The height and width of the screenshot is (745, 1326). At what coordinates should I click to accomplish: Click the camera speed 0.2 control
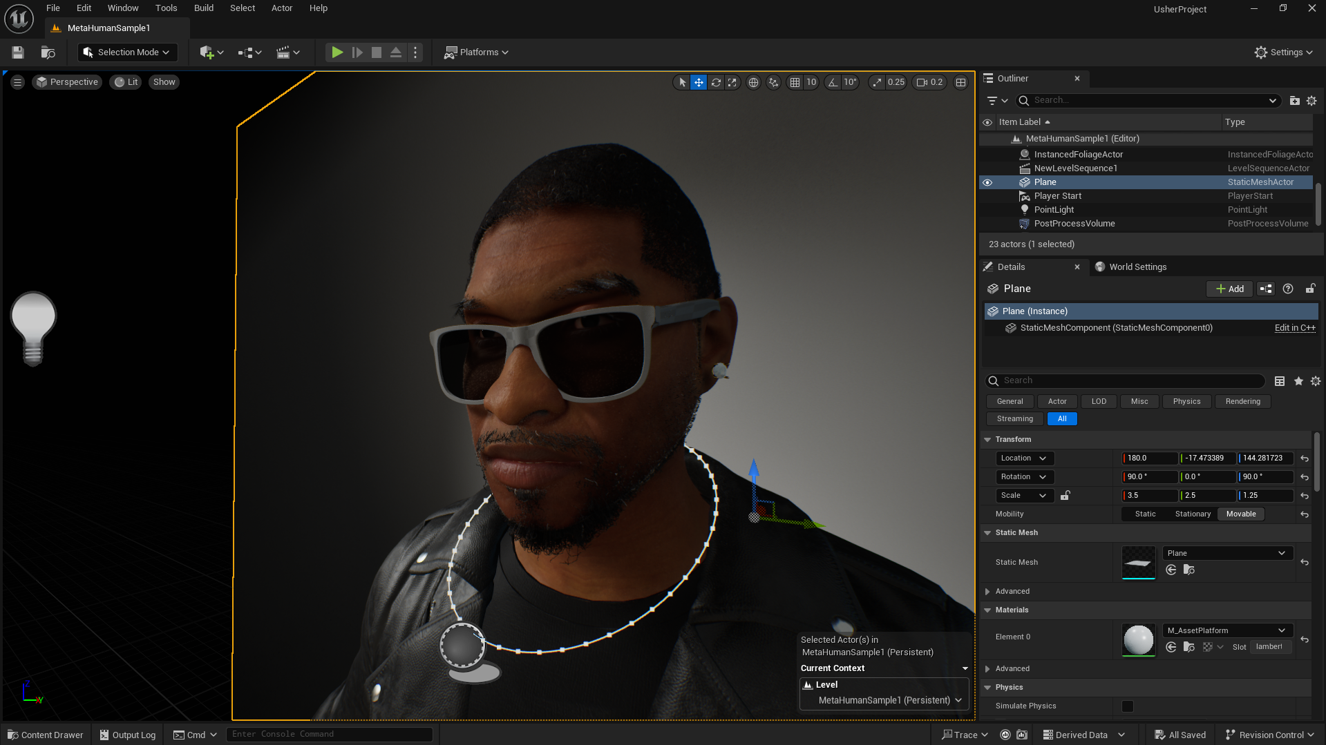click(929, 82)
